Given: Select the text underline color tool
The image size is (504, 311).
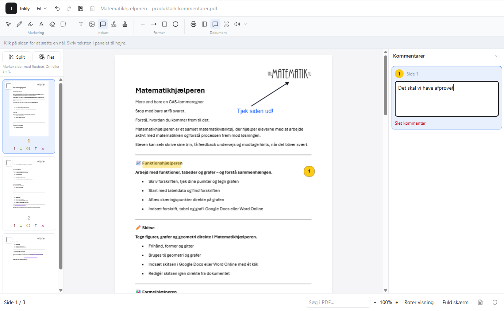Looking at the screenshot, I should coord(41,24).
